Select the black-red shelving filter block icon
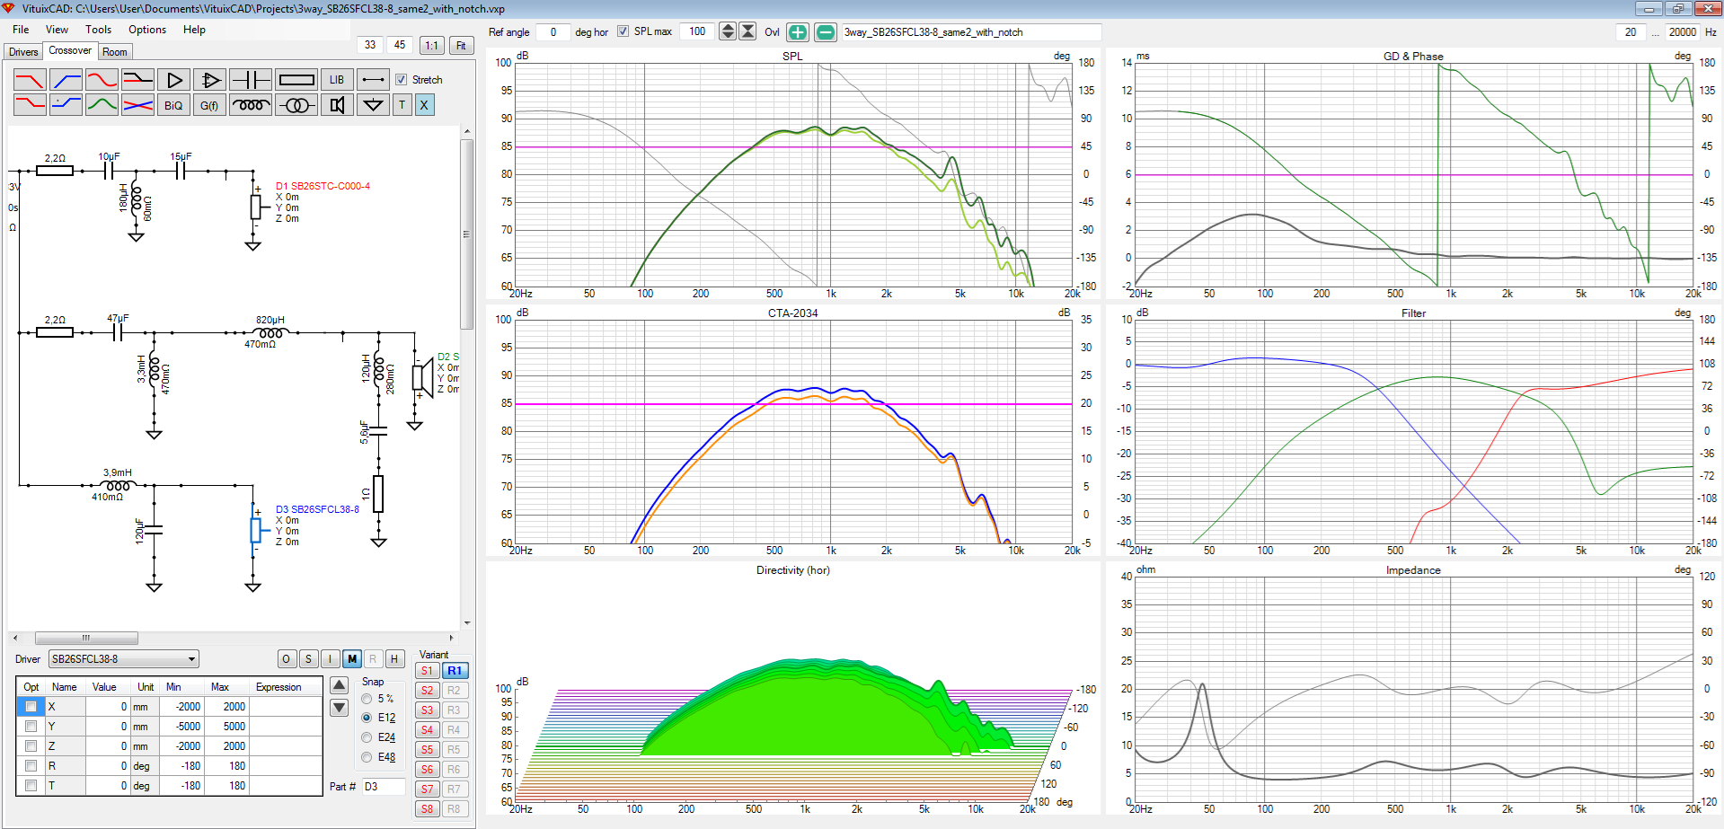The height and width of the screenshot is (829, 1724). click(137, 80)
